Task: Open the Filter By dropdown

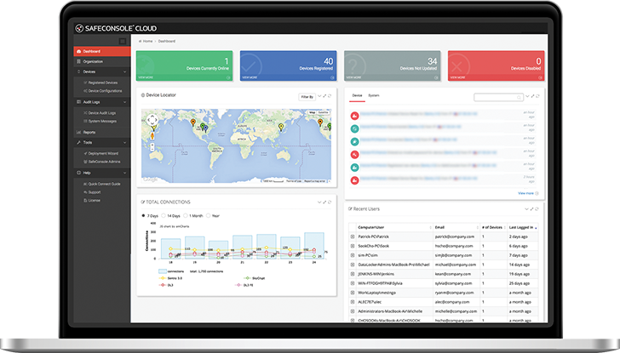Action: 307,97
